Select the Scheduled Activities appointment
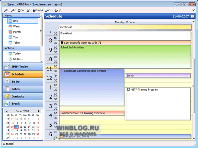 pyautogui.click(x=125, y=57)
